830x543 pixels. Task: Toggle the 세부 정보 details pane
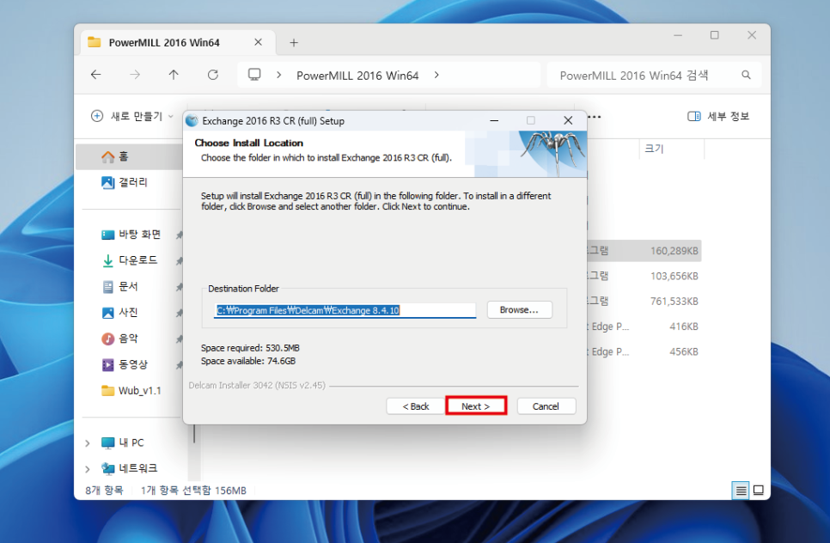pos(718,116)
